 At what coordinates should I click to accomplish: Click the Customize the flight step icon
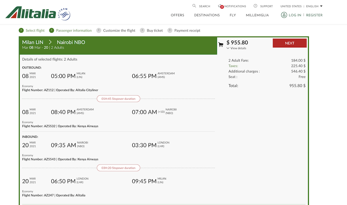click(x=99, y=30)
